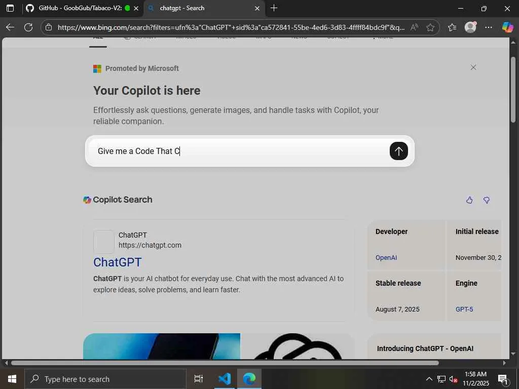Open the Windows Start menu
The width and height of the screenshot is (519, 389).
pyautogui.click(x=12, y=379)
